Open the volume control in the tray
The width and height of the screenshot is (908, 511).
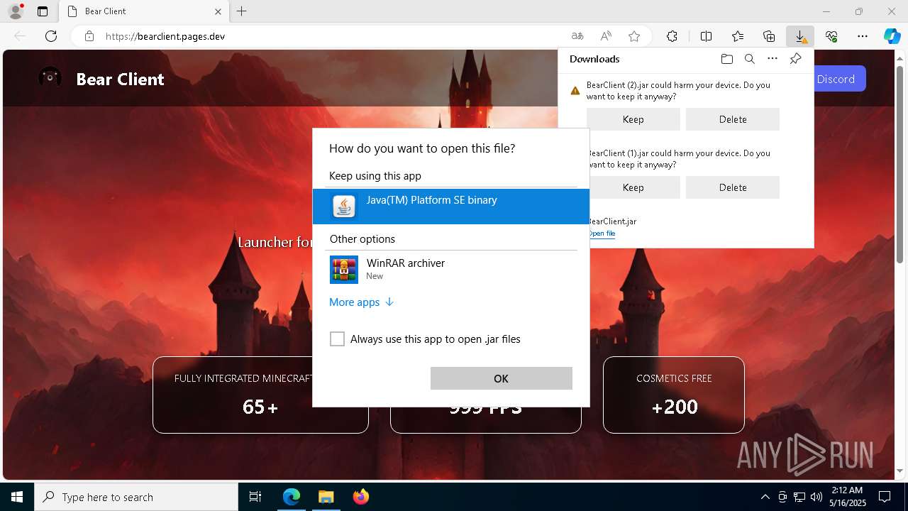click(816, 497)
